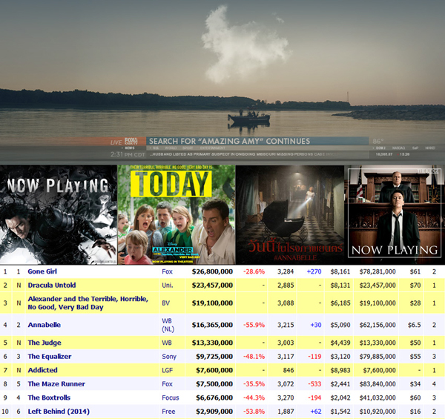Open The Maze Runner movie link
The image size is (445, 419).
[x=56, y=384]
